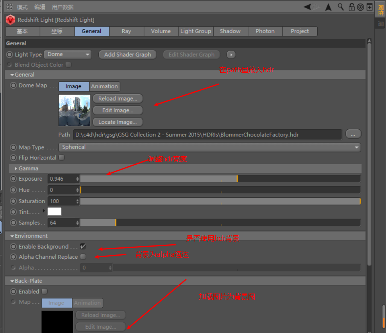Click the Add Shader Graph button
Screen dimensions: 386x333
coord(127,54)
